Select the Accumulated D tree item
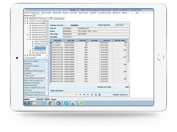 [39, 53]
